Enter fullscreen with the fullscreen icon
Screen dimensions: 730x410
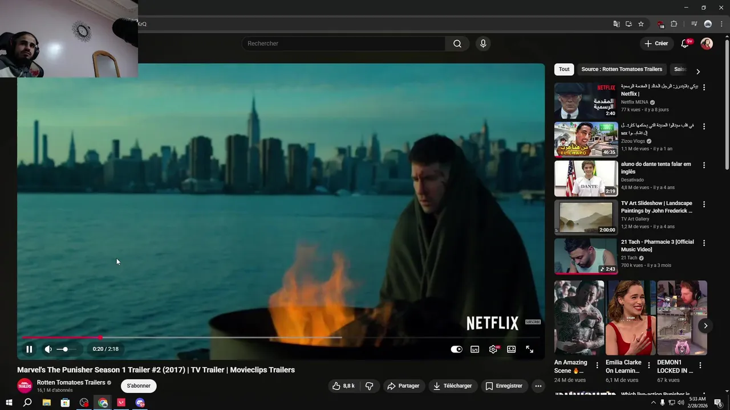pos(530,349)
